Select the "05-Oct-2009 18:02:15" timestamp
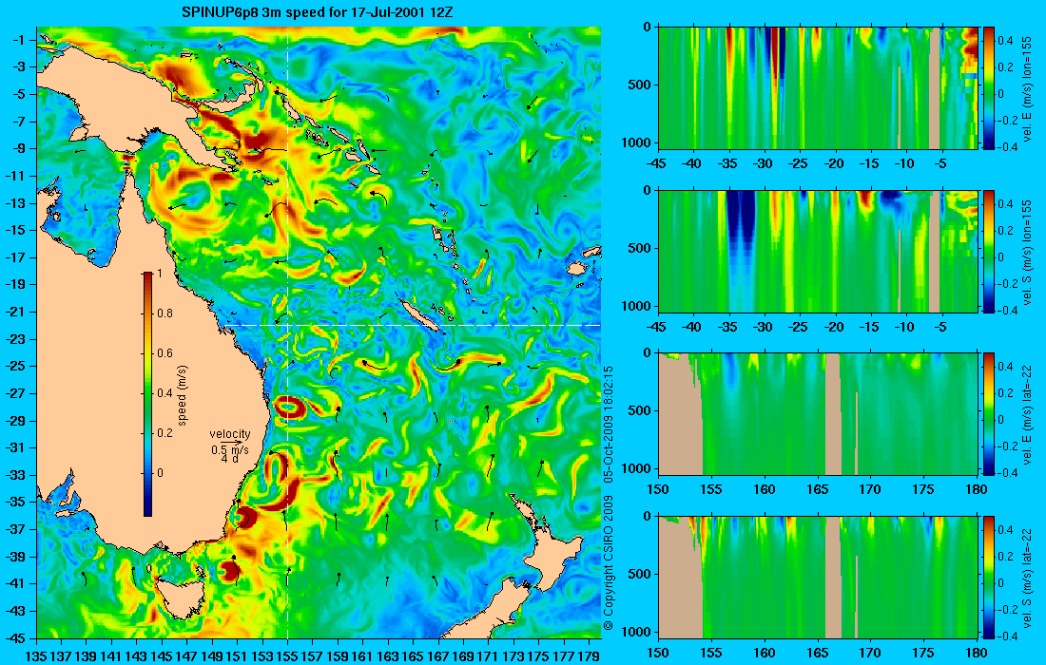Image resolution: width=1046 pixels, height=665 pixels. coord(608,425)
